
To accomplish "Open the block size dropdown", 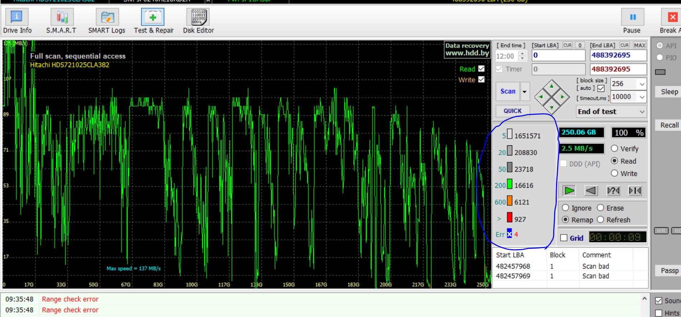I will pyautogui.click(x=642, y=84).
